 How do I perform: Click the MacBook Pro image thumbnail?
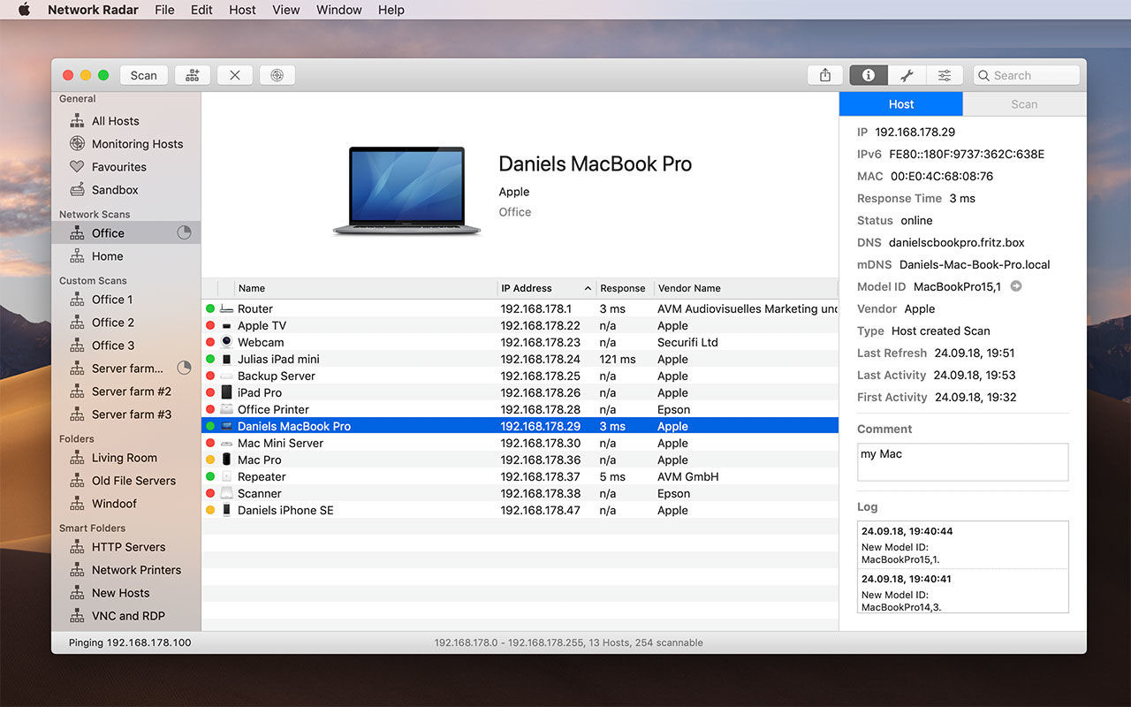[x=407, y=191]
